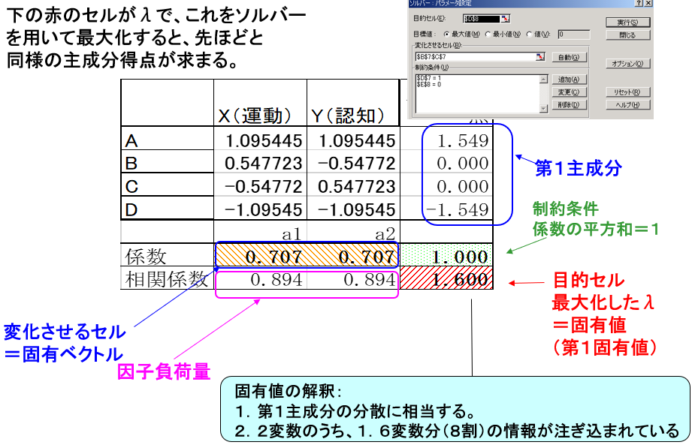Viewport: 695px width, 445px height.
Task: Click the range picker icon beside 目的セル field
Action: coord(506,19)
